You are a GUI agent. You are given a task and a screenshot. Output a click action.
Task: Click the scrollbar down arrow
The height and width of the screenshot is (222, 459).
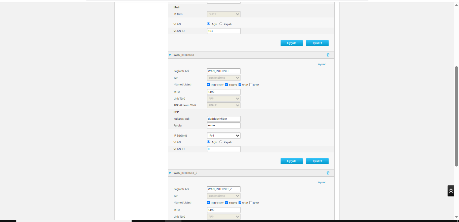[456, 217]
